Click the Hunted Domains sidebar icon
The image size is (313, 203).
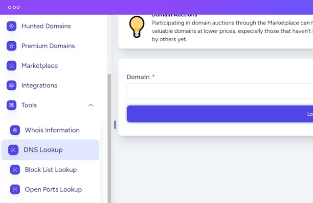point(12,26)
